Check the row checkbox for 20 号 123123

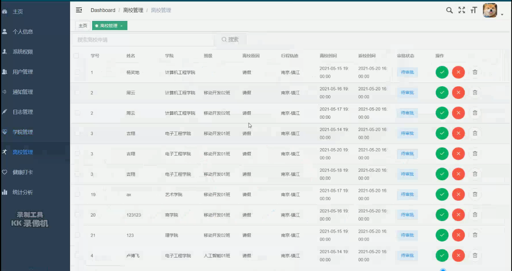[x=77, y=215]
